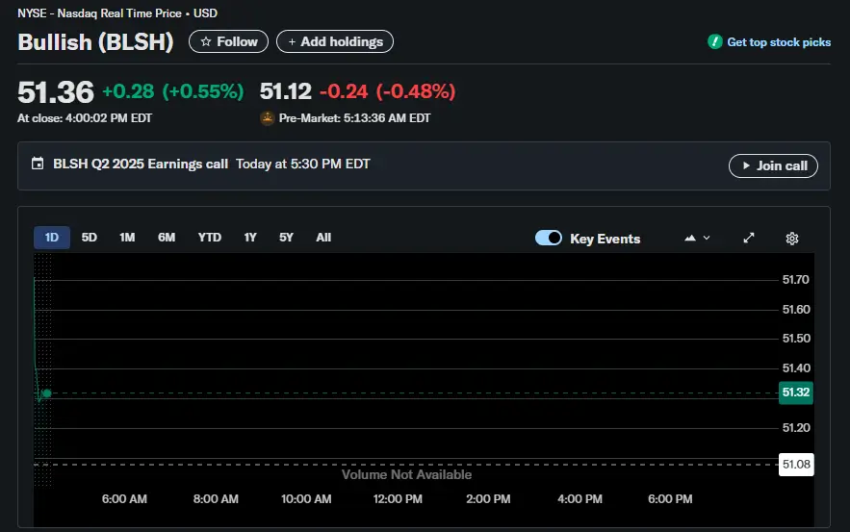Toggle the Key Events switch
850x532 pixels.
(549, 239)
